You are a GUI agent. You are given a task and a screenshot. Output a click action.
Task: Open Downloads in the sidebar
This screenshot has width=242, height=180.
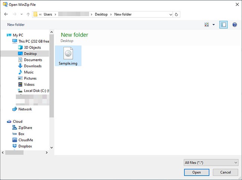[x=32, y=66]
